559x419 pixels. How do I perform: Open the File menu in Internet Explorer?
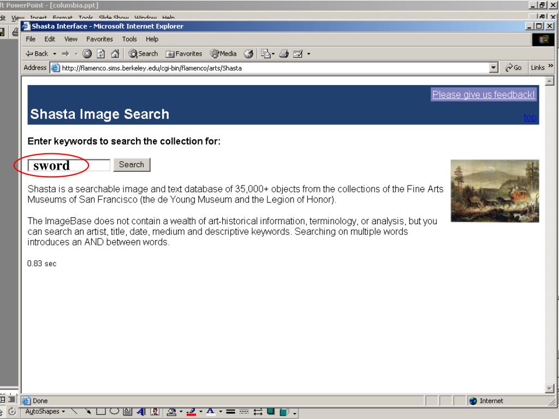click(x=31, y=39)
